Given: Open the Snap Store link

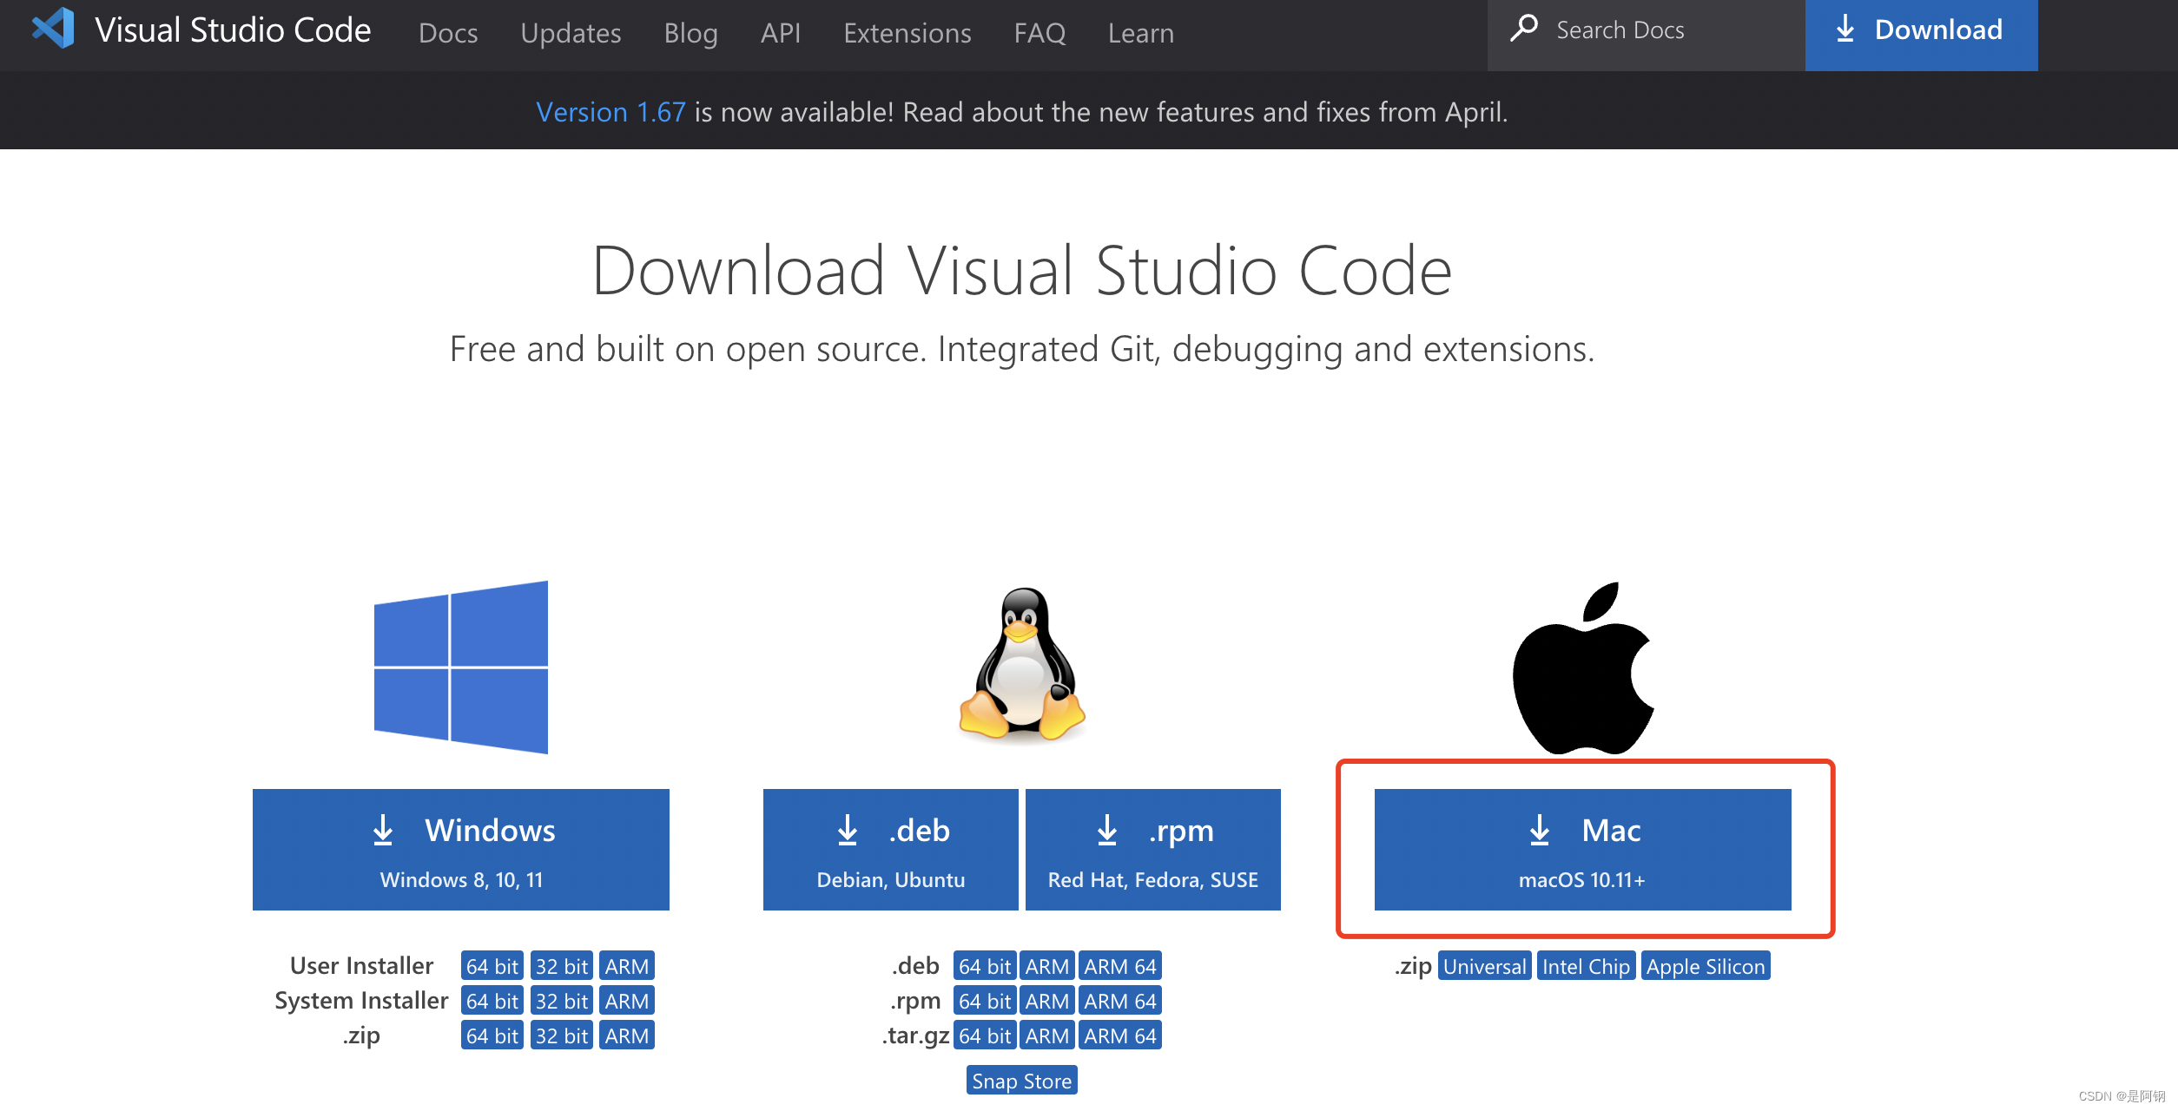Looking at the screenshot, I should pyautogui.click(x=1022, y=1081).
